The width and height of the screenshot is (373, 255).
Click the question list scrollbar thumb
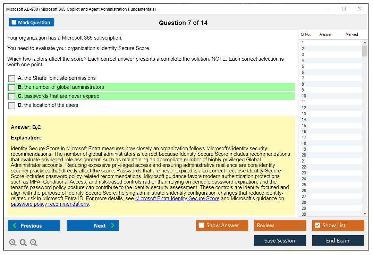click(365, 51)
